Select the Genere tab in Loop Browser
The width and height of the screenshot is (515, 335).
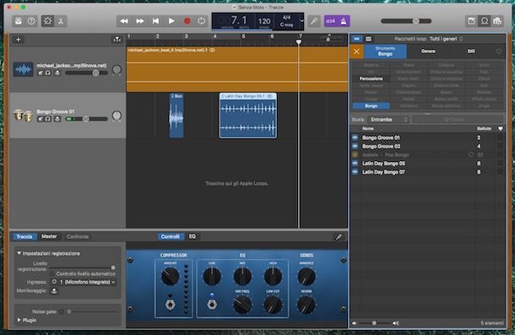(428, 51)
